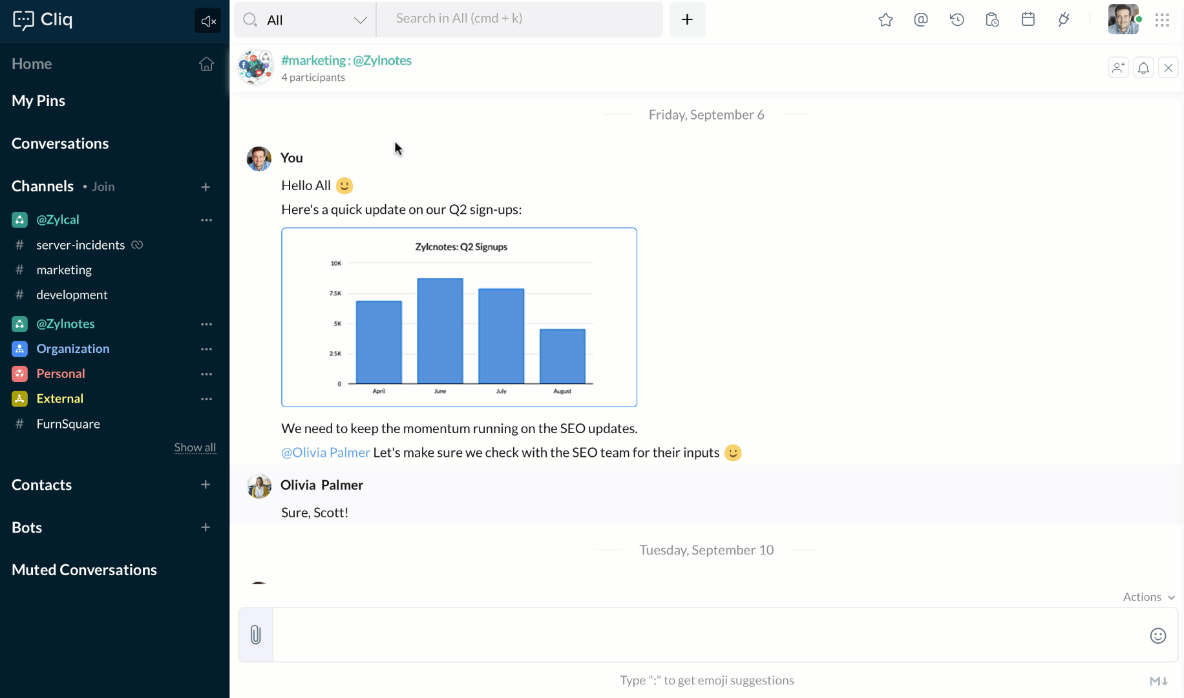The height and width of the screenshot is (698, 1184).
Task: Click the @Olivia Palmer mention
Action: (x=326, y=452)
